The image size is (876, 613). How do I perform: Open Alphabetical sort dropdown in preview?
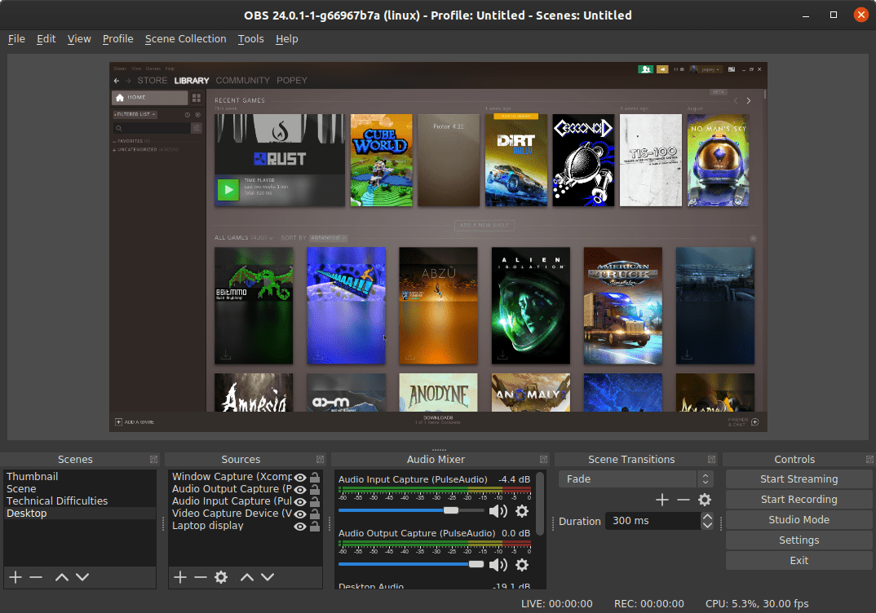click(329, 238)
